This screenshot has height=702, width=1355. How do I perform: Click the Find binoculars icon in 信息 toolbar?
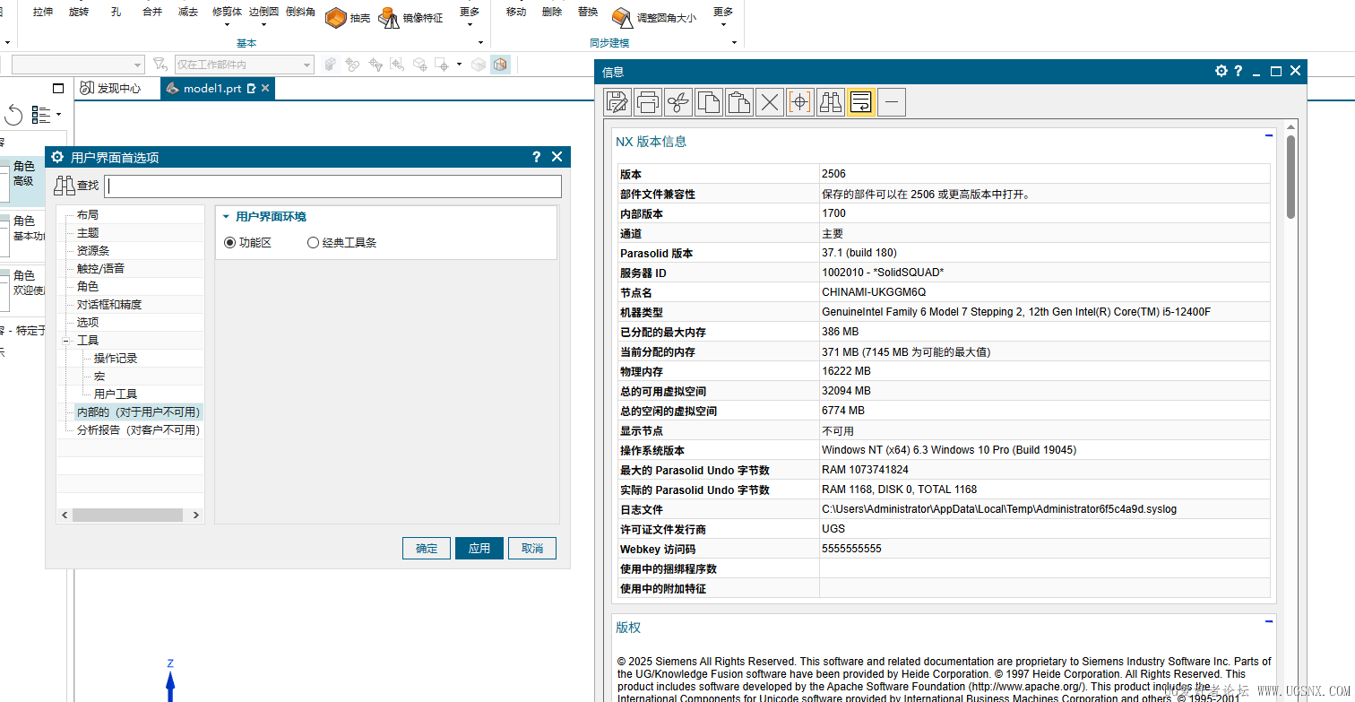831,102
